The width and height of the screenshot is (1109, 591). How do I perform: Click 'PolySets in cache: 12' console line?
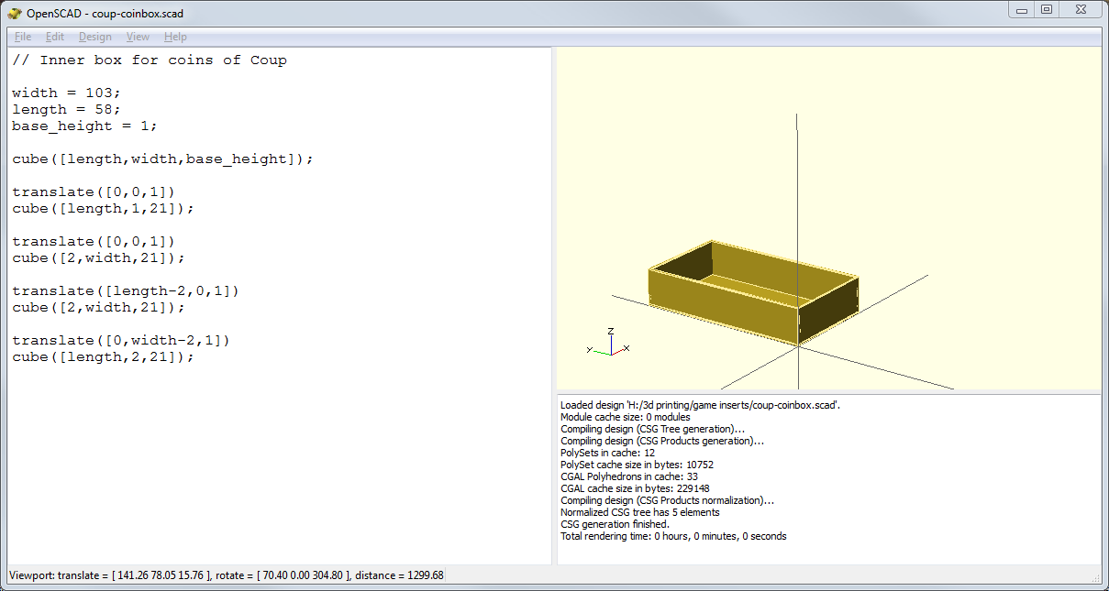[606, 453]
